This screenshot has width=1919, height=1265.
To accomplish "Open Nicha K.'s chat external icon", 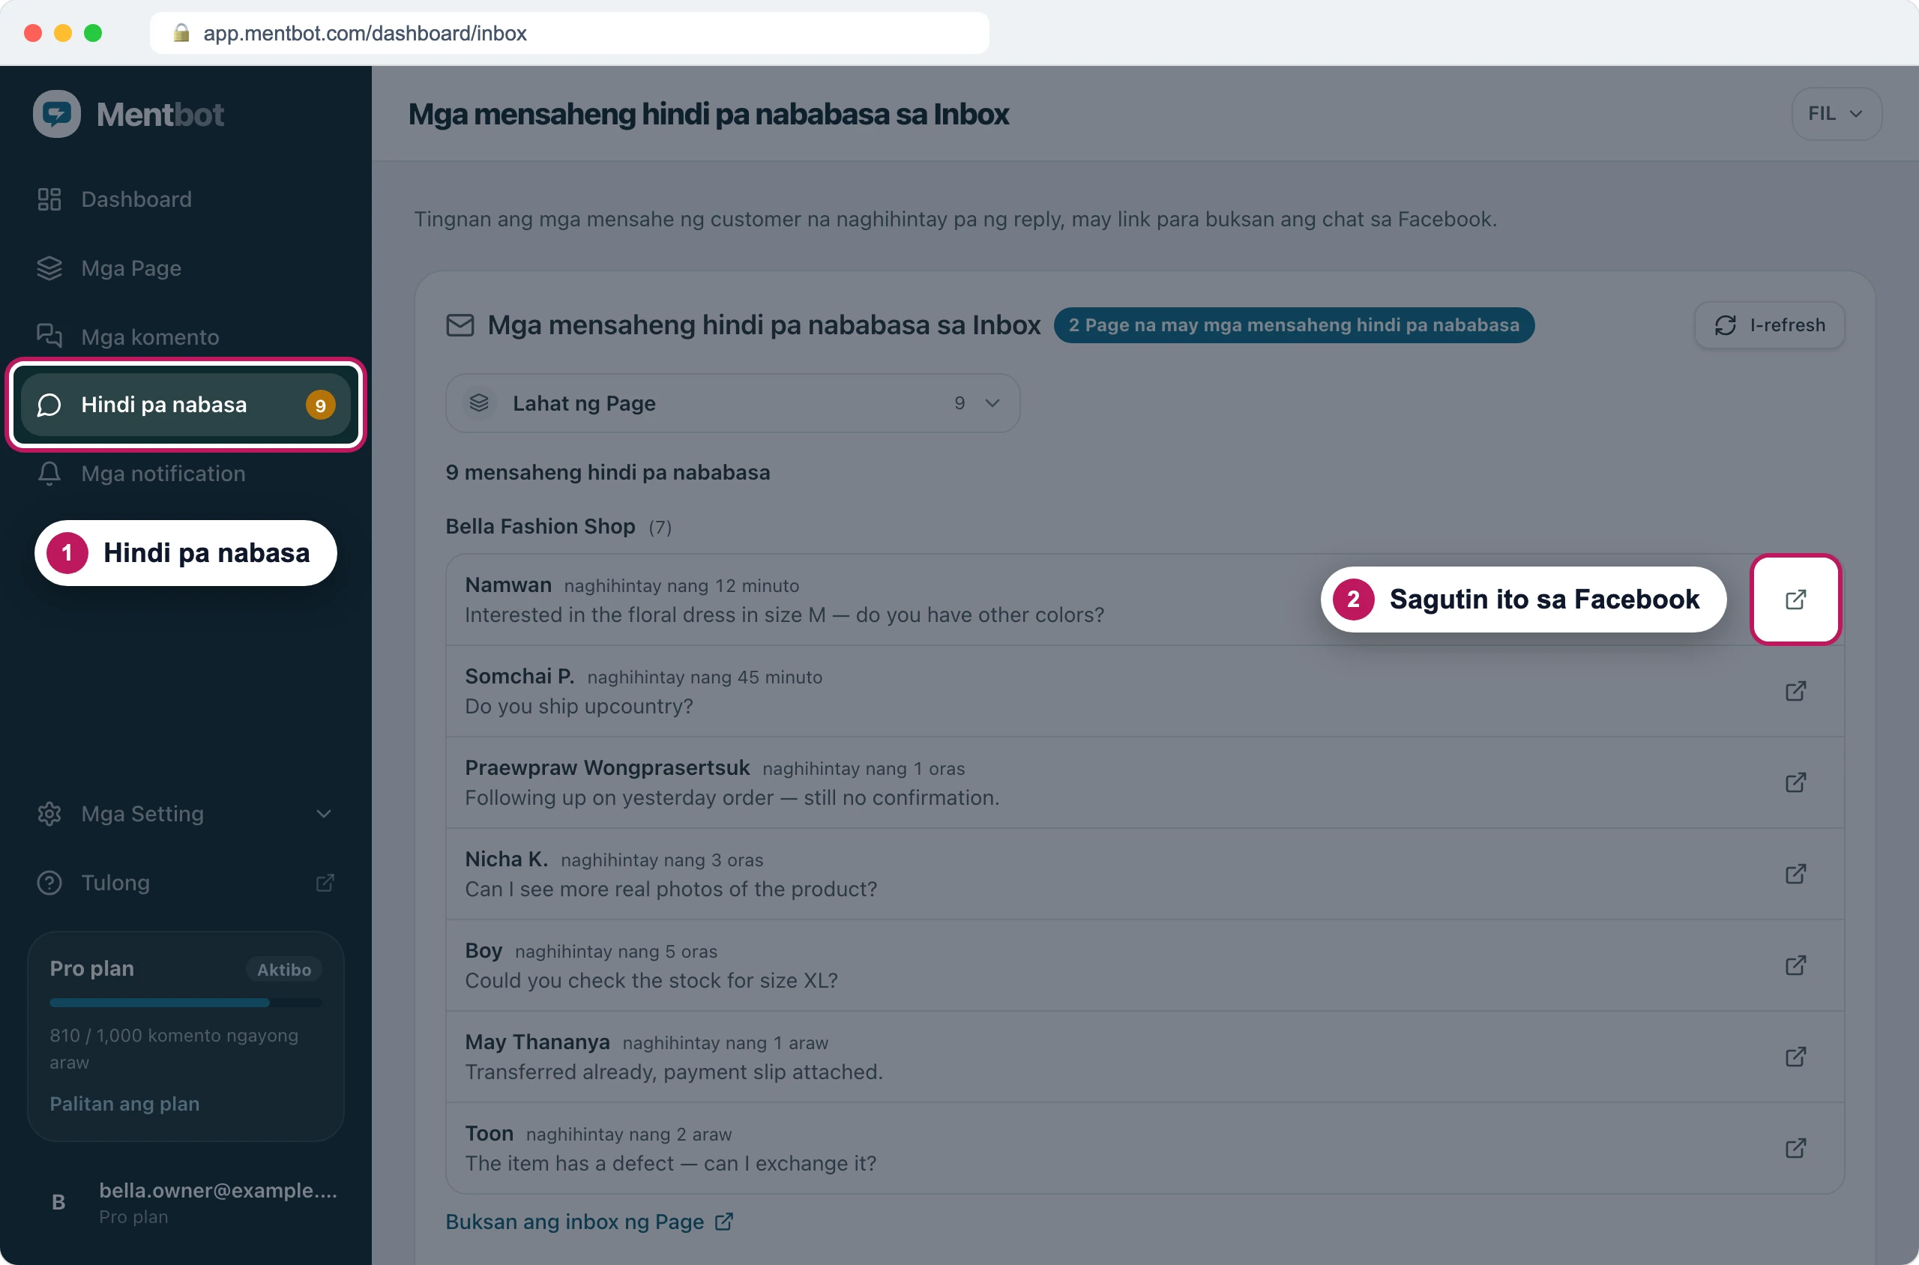I will coord(1795,874).
